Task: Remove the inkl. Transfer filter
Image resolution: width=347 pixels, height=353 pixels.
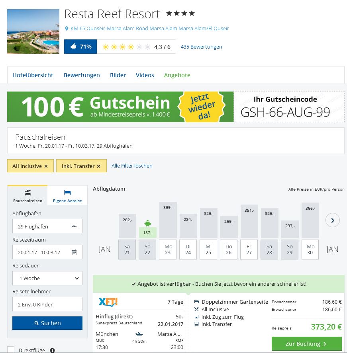Action: [98, 166]
